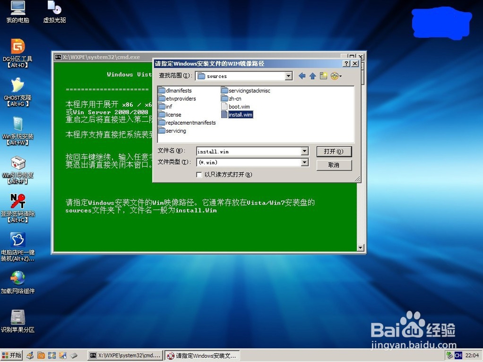483x362 pixels.
Task: Select the servicingstackmisc folder
Action: (245, 91)
